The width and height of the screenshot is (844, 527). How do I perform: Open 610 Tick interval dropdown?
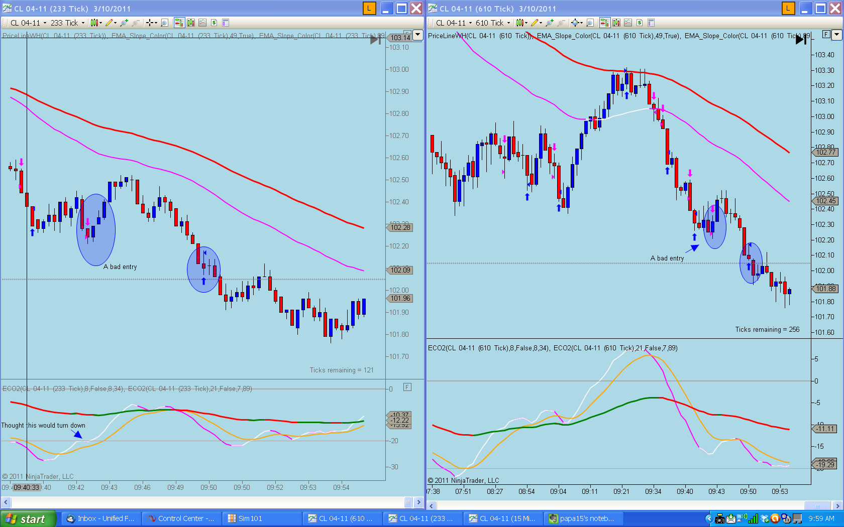pos(493,23)
